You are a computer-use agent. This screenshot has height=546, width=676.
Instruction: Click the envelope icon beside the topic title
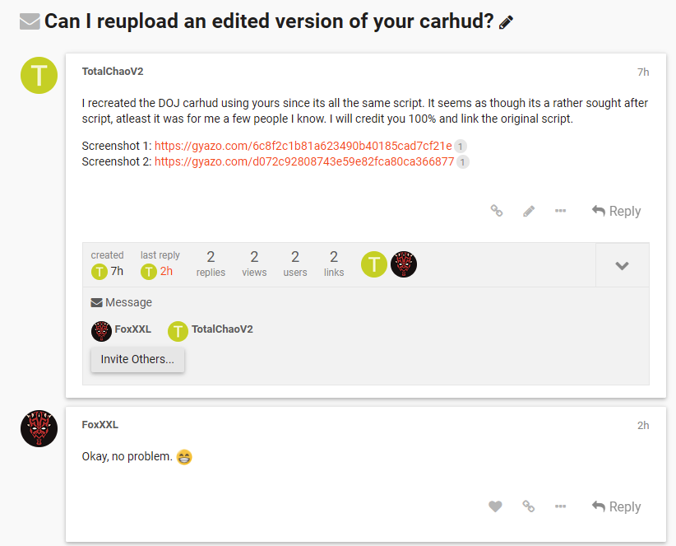30,22
